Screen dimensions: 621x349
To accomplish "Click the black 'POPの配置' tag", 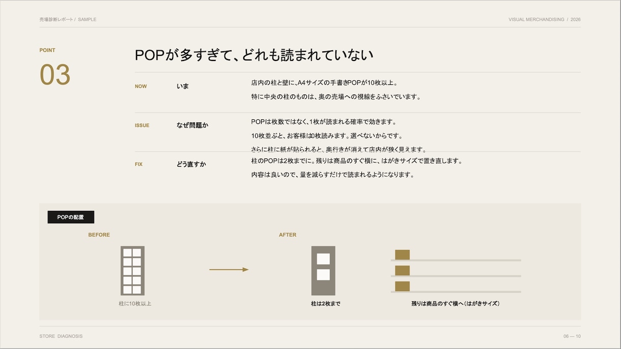I will tap(71, 217).
